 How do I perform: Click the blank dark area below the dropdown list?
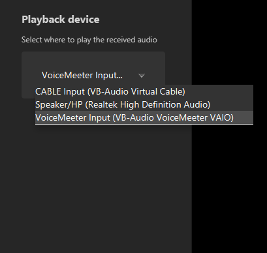pos(96,185)
